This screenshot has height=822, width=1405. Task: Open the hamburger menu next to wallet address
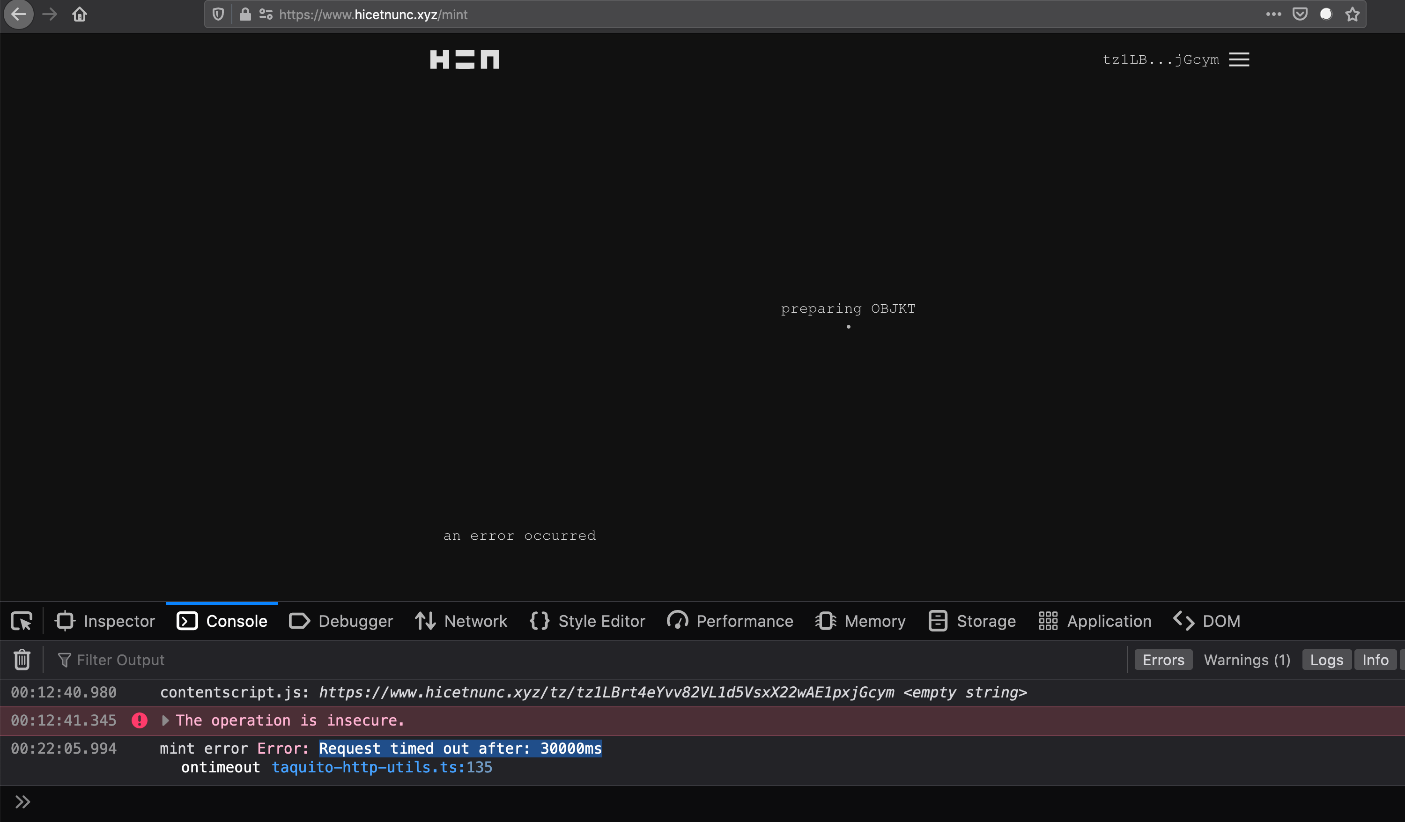[1239, 59]
